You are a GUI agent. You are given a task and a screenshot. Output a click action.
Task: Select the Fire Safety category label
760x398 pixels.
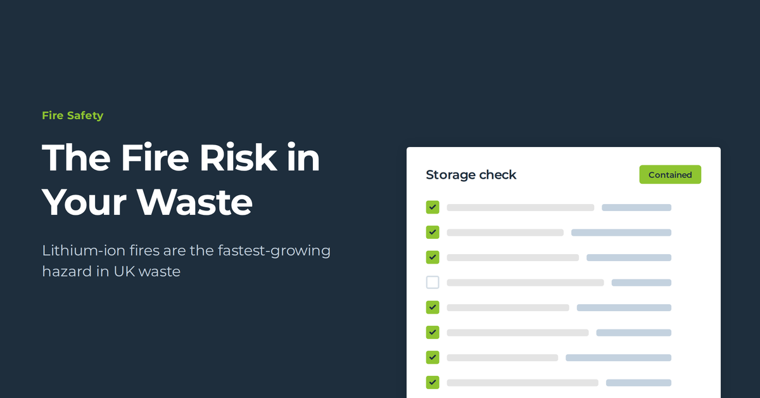click(x=72, y=115)
